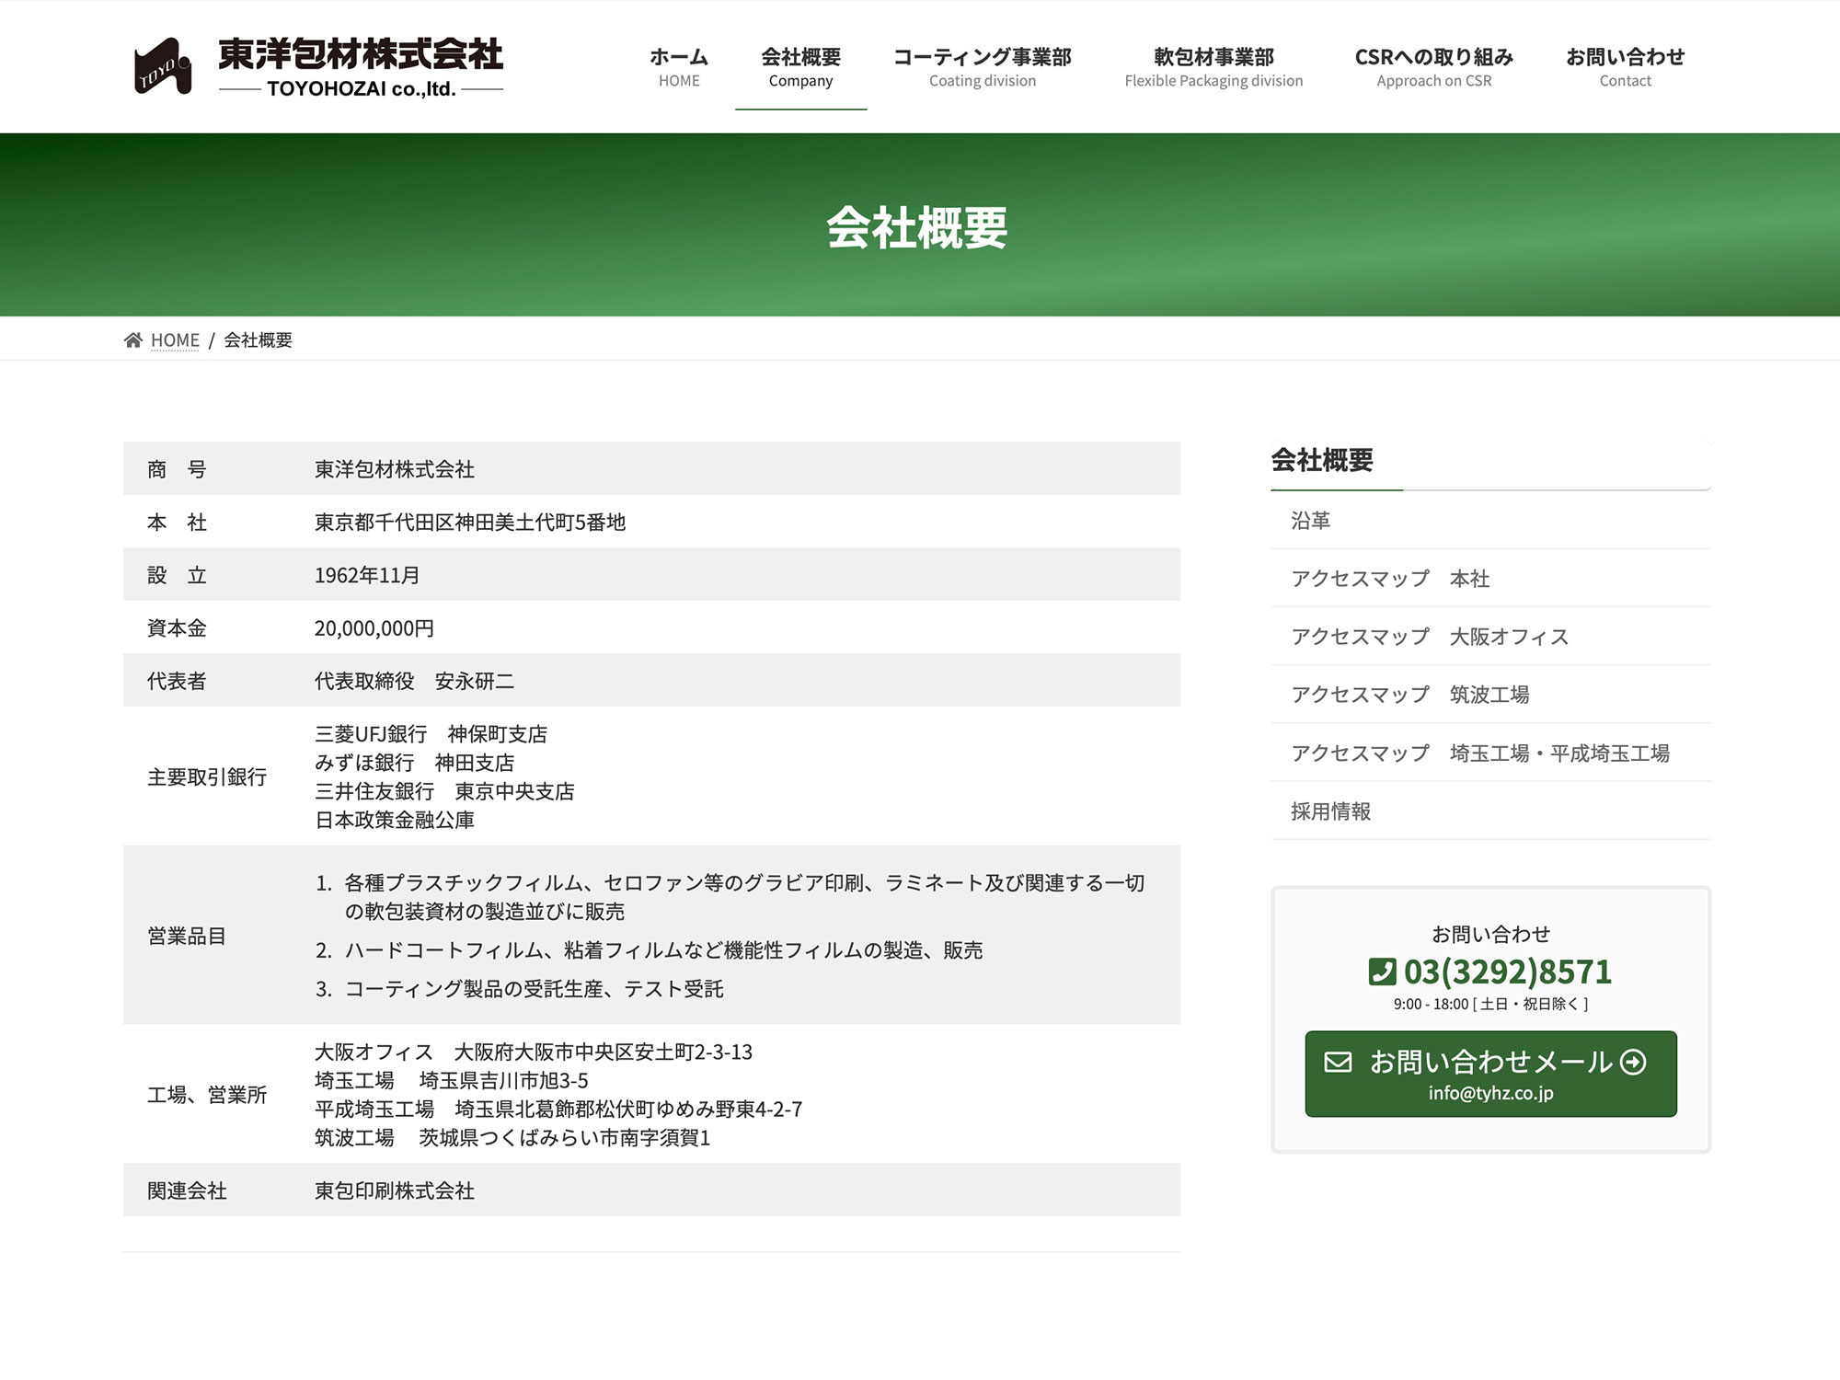1840x1380 pixels.
Task: Click the HOME breadcrumb link
Action: pos(174,339)
